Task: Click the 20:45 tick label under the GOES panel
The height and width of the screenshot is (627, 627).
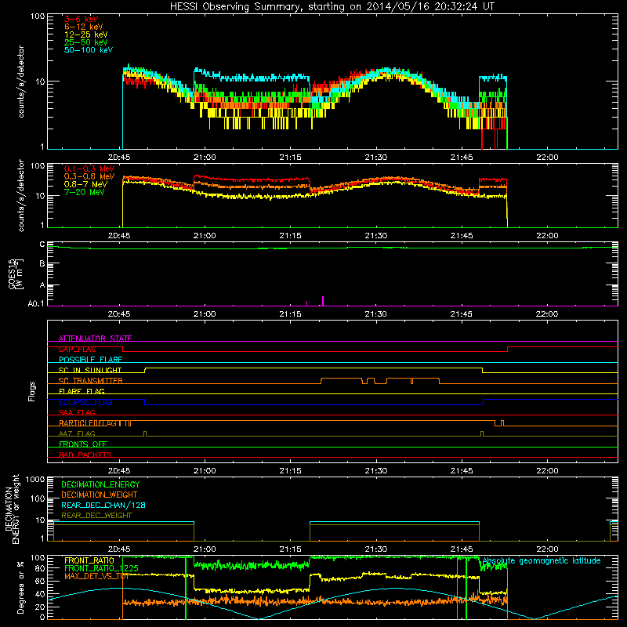Action: [119, 314]
